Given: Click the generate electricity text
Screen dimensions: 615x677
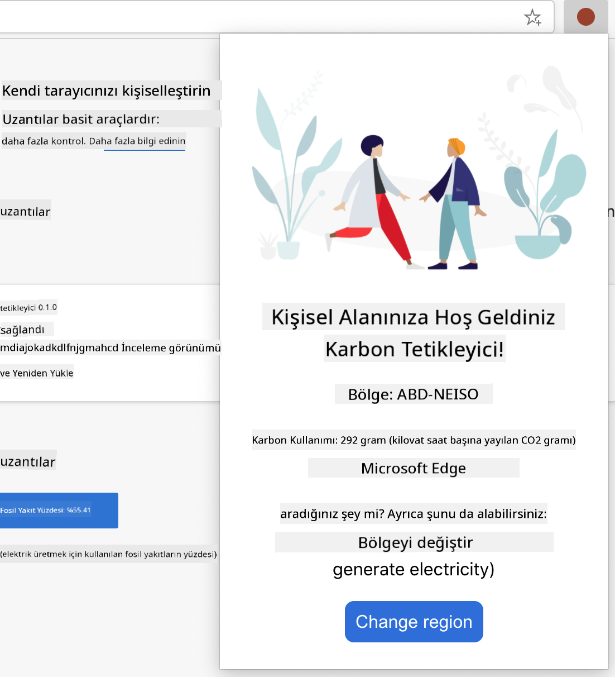Looking at the screenshot, I should click(414, 570).
